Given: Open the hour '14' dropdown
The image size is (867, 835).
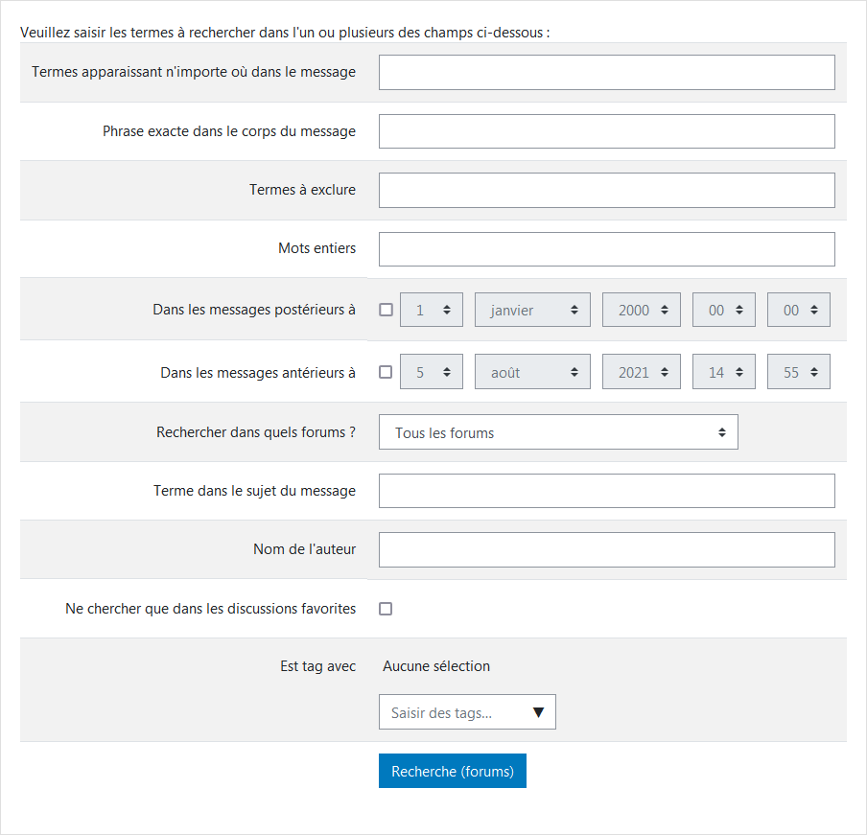Looking at the screenshot, I should click(x=723, y=372).
